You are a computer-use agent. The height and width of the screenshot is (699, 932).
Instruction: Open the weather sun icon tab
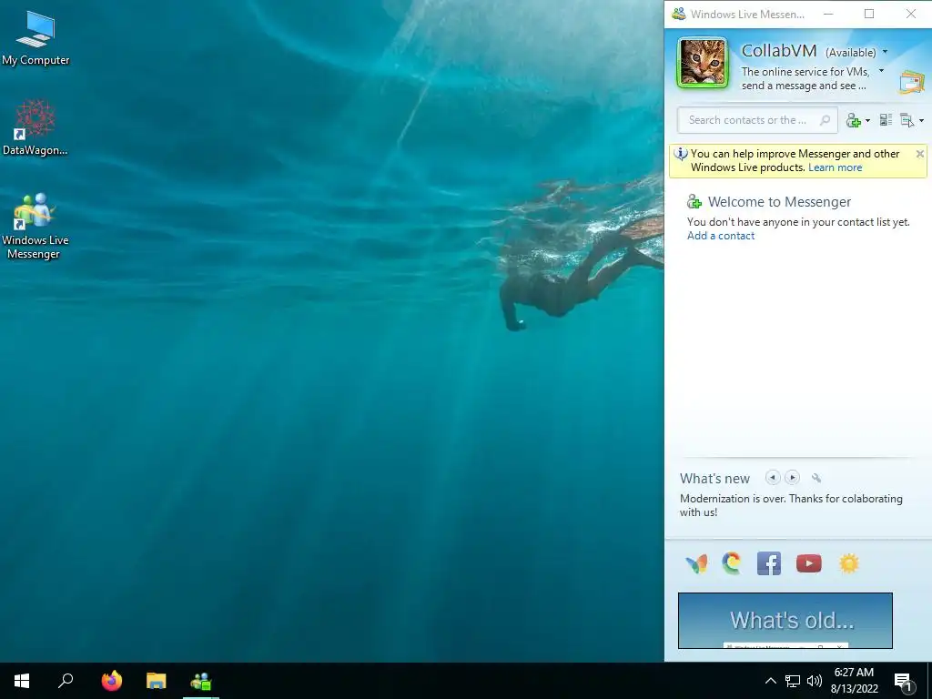click(849, 563)
